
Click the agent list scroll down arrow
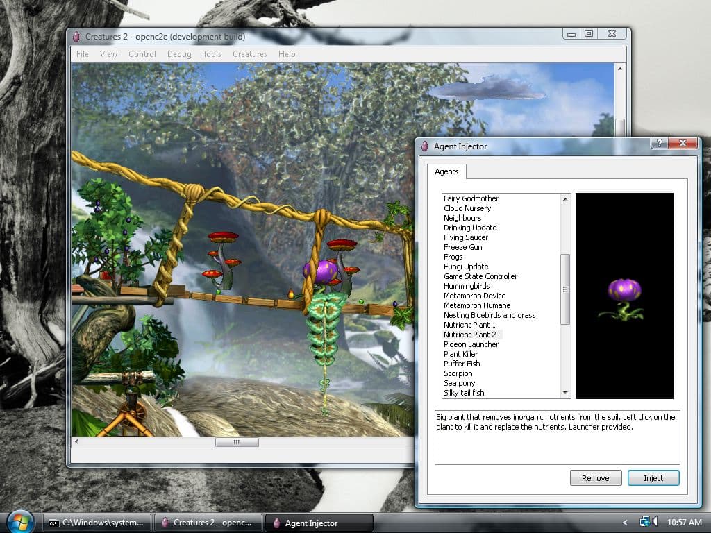tap(565, 393)
